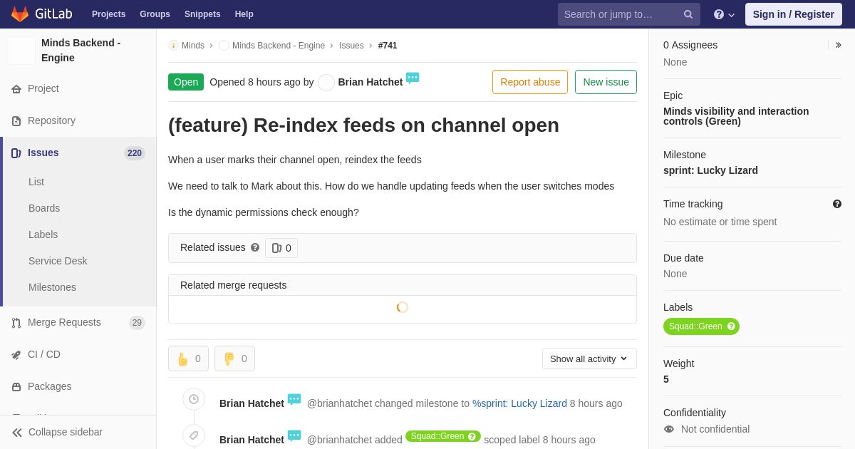This screenshot has width=855, height=449.
Task: Click the 'Not confidential' text
Action: click(x=715, y=429)
